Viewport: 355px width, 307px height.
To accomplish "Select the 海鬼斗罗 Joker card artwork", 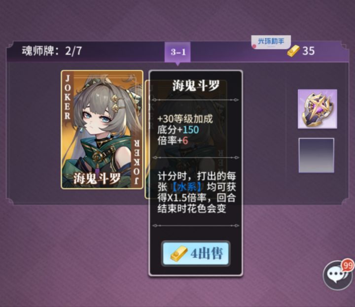I will (102, 130).
